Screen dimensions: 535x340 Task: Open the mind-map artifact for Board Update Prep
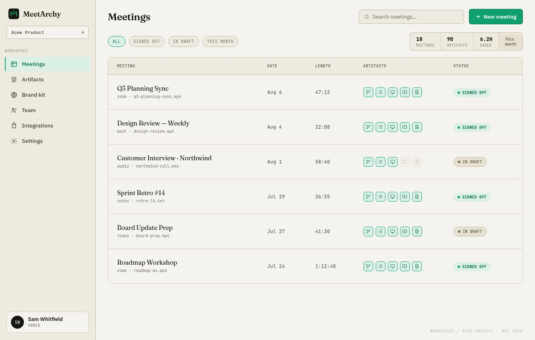[368, 232]
